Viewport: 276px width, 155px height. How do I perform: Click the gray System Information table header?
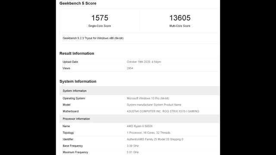(x=139, y=91)
